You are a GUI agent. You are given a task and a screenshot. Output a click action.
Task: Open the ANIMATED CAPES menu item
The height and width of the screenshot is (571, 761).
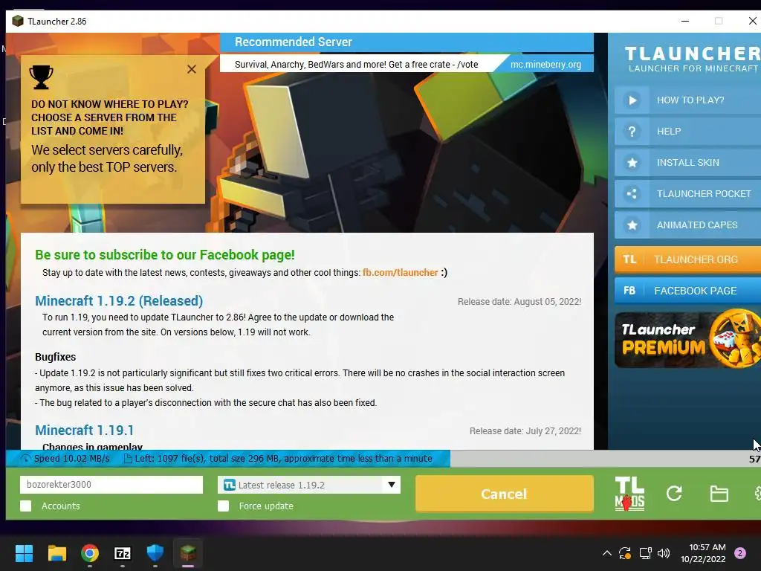(x=687, y=225)
